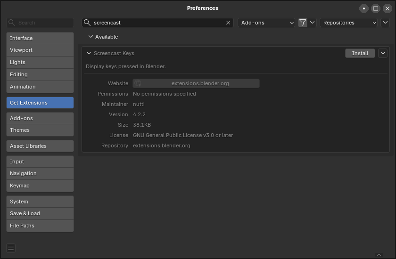Click the Repository value extensions.blender.org
The image size is (396, 259).
click(162, 146)
